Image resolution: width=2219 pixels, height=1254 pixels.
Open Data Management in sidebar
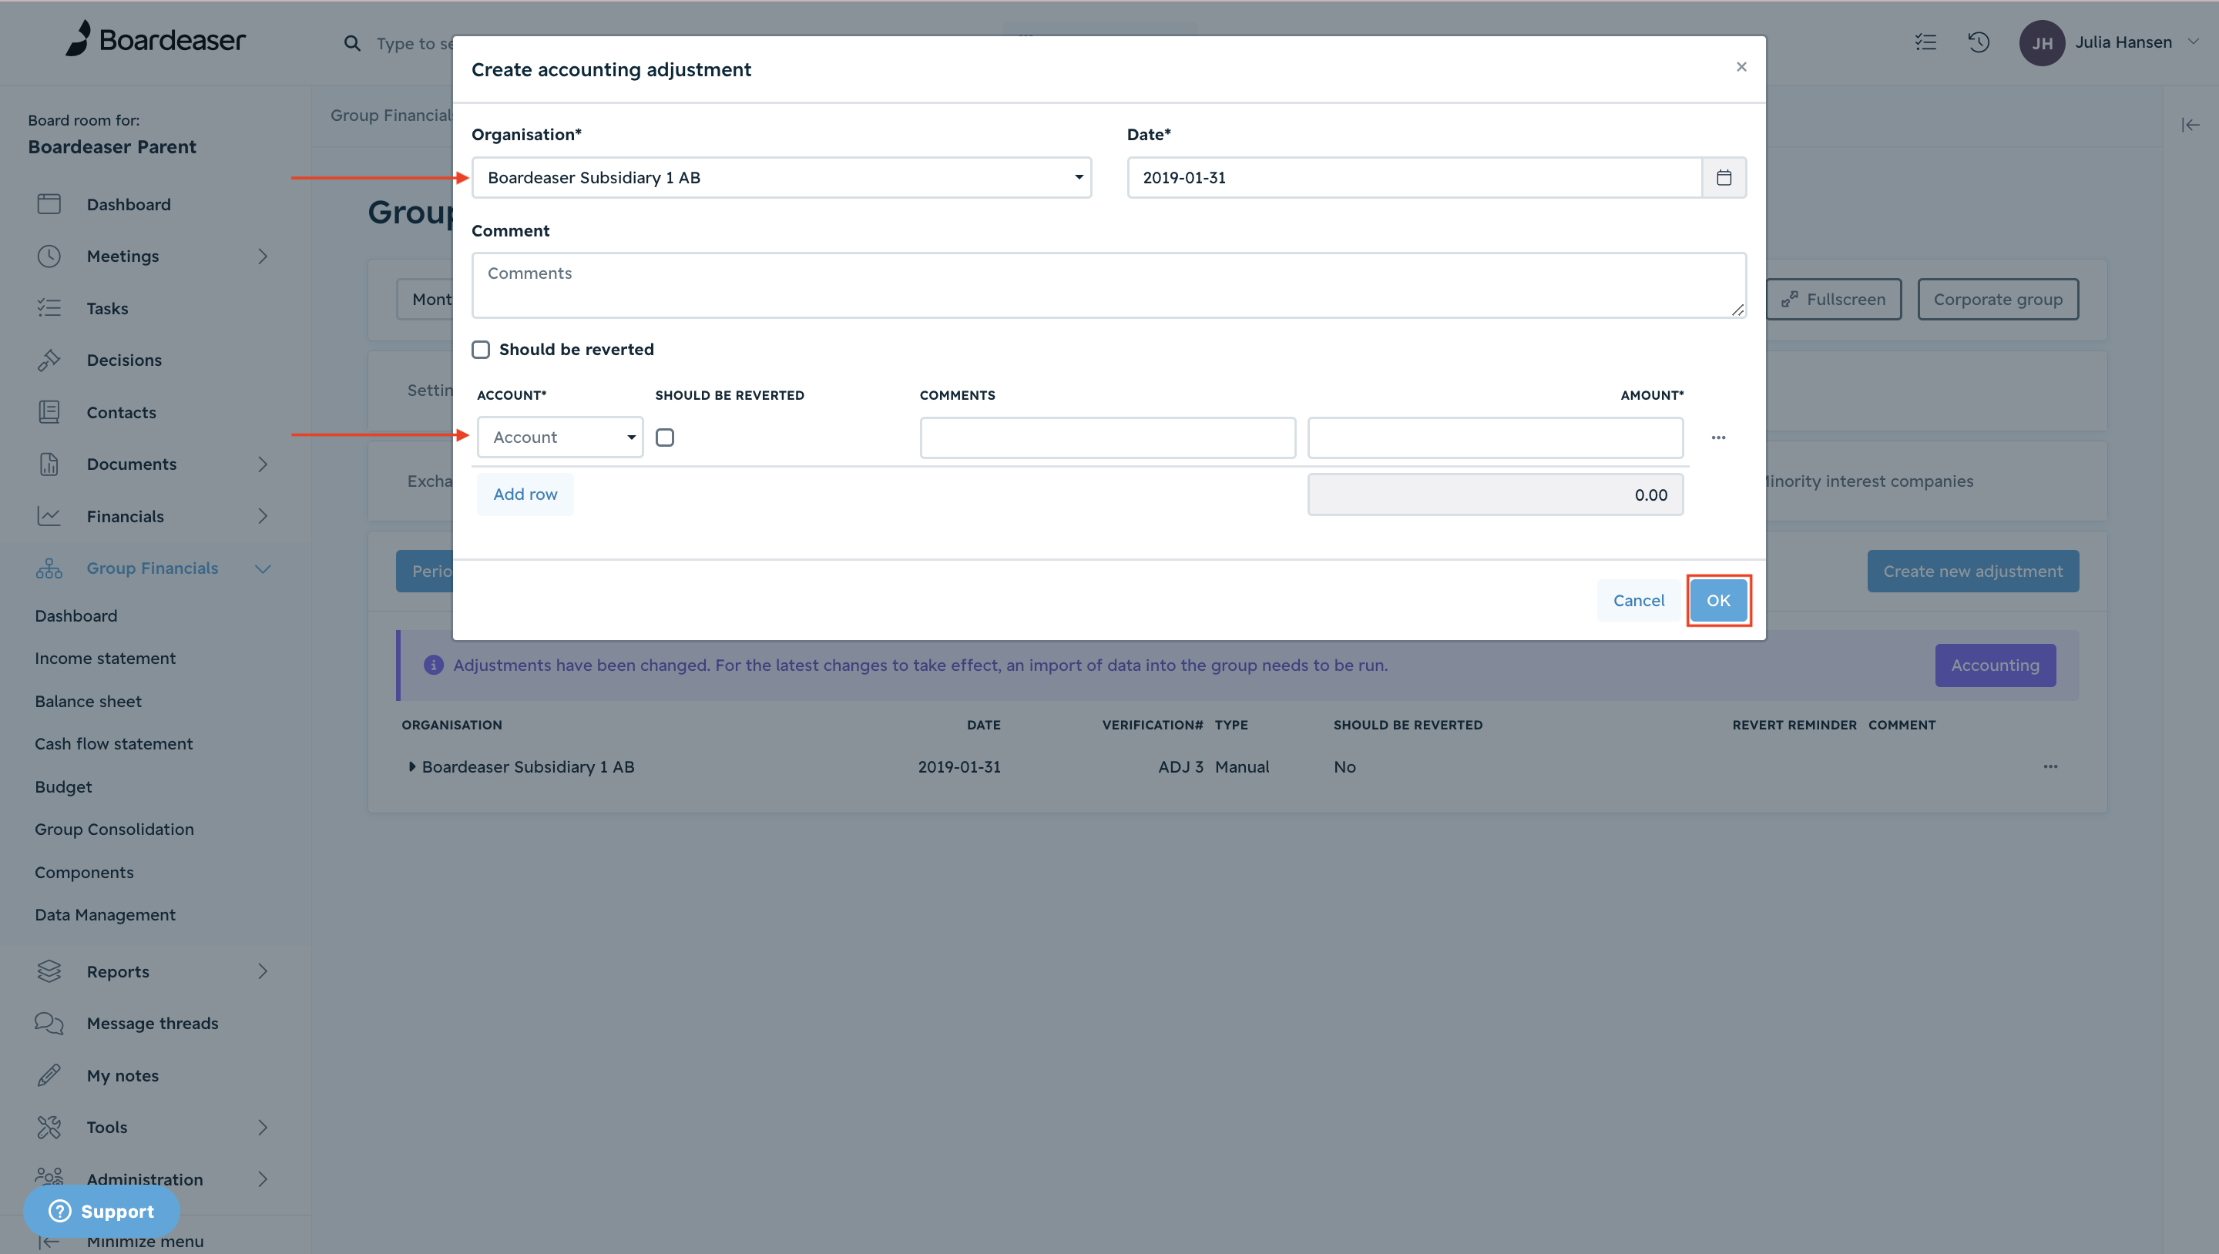(105, 914)
